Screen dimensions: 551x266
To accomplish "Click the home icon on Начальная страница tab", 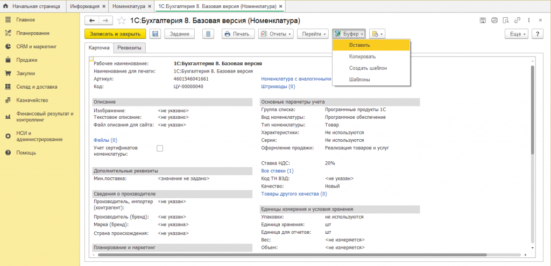I will [x=6, y=6].
